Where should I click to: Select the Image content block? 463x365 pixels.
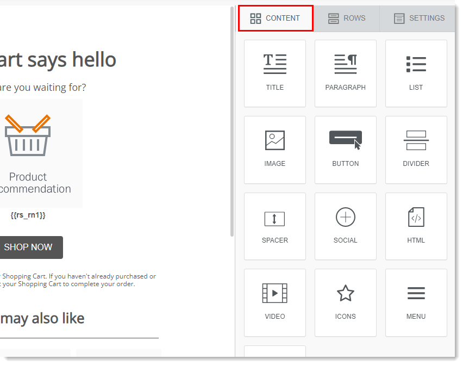click(x=274, y=150)
